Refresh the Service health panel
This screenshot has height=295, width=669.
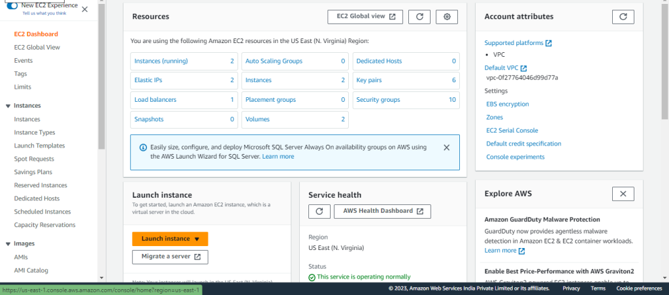pyautogui.click(x=319, y=211)
